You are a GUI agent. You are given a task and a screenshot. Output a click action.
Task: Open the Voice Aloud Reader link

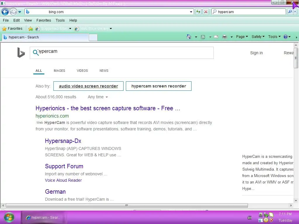coord(63,180)
